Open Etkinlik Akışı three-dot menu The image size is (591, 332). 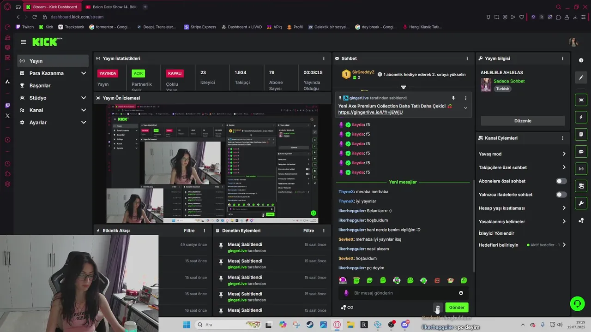coord(205,231)
